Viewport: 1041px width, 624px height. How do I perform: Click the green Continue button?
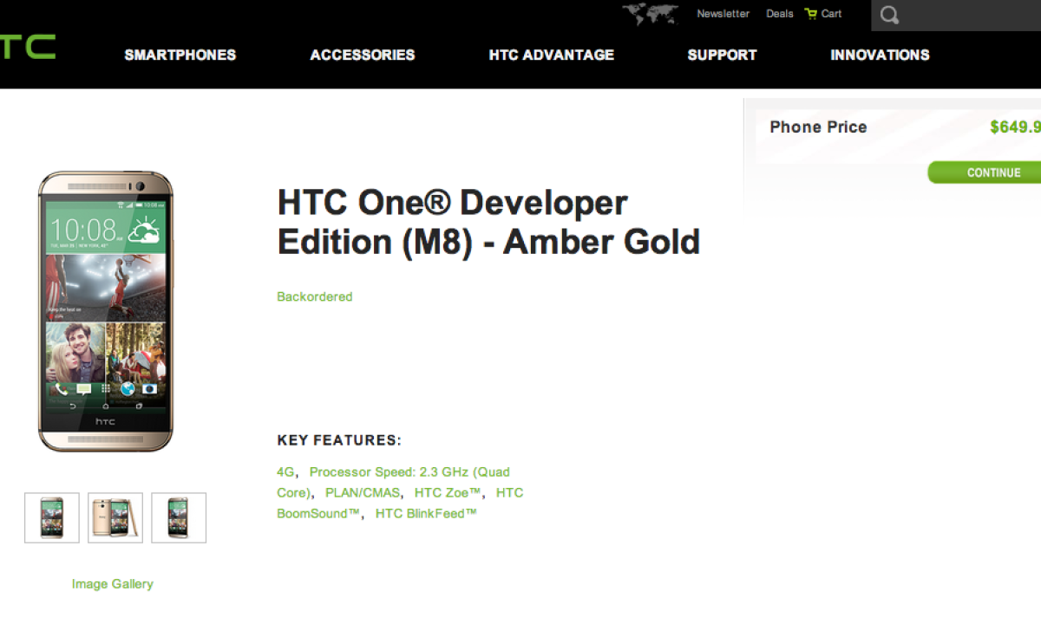pos(985,172)
